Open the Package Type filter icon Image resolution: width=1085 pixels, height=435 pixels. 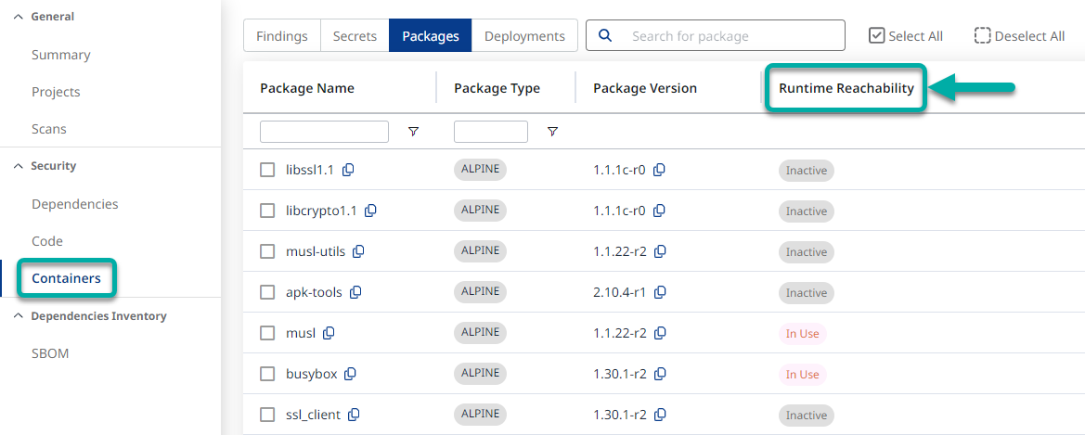[x=552, y=132]
